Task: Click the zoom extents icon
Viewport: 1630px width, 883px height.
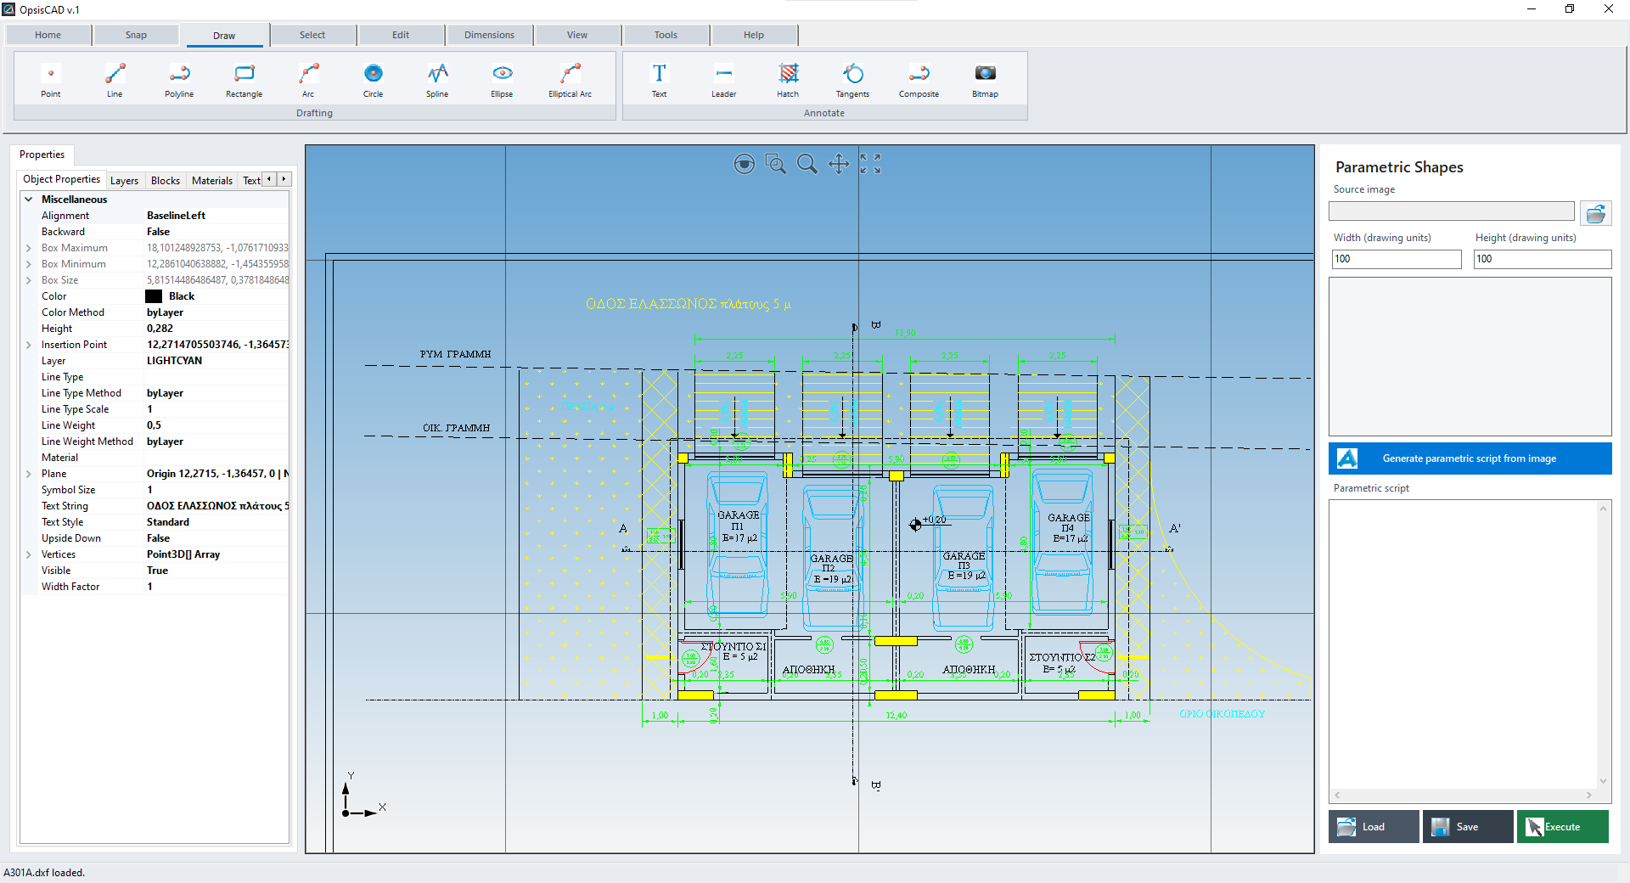Action: 870,164
